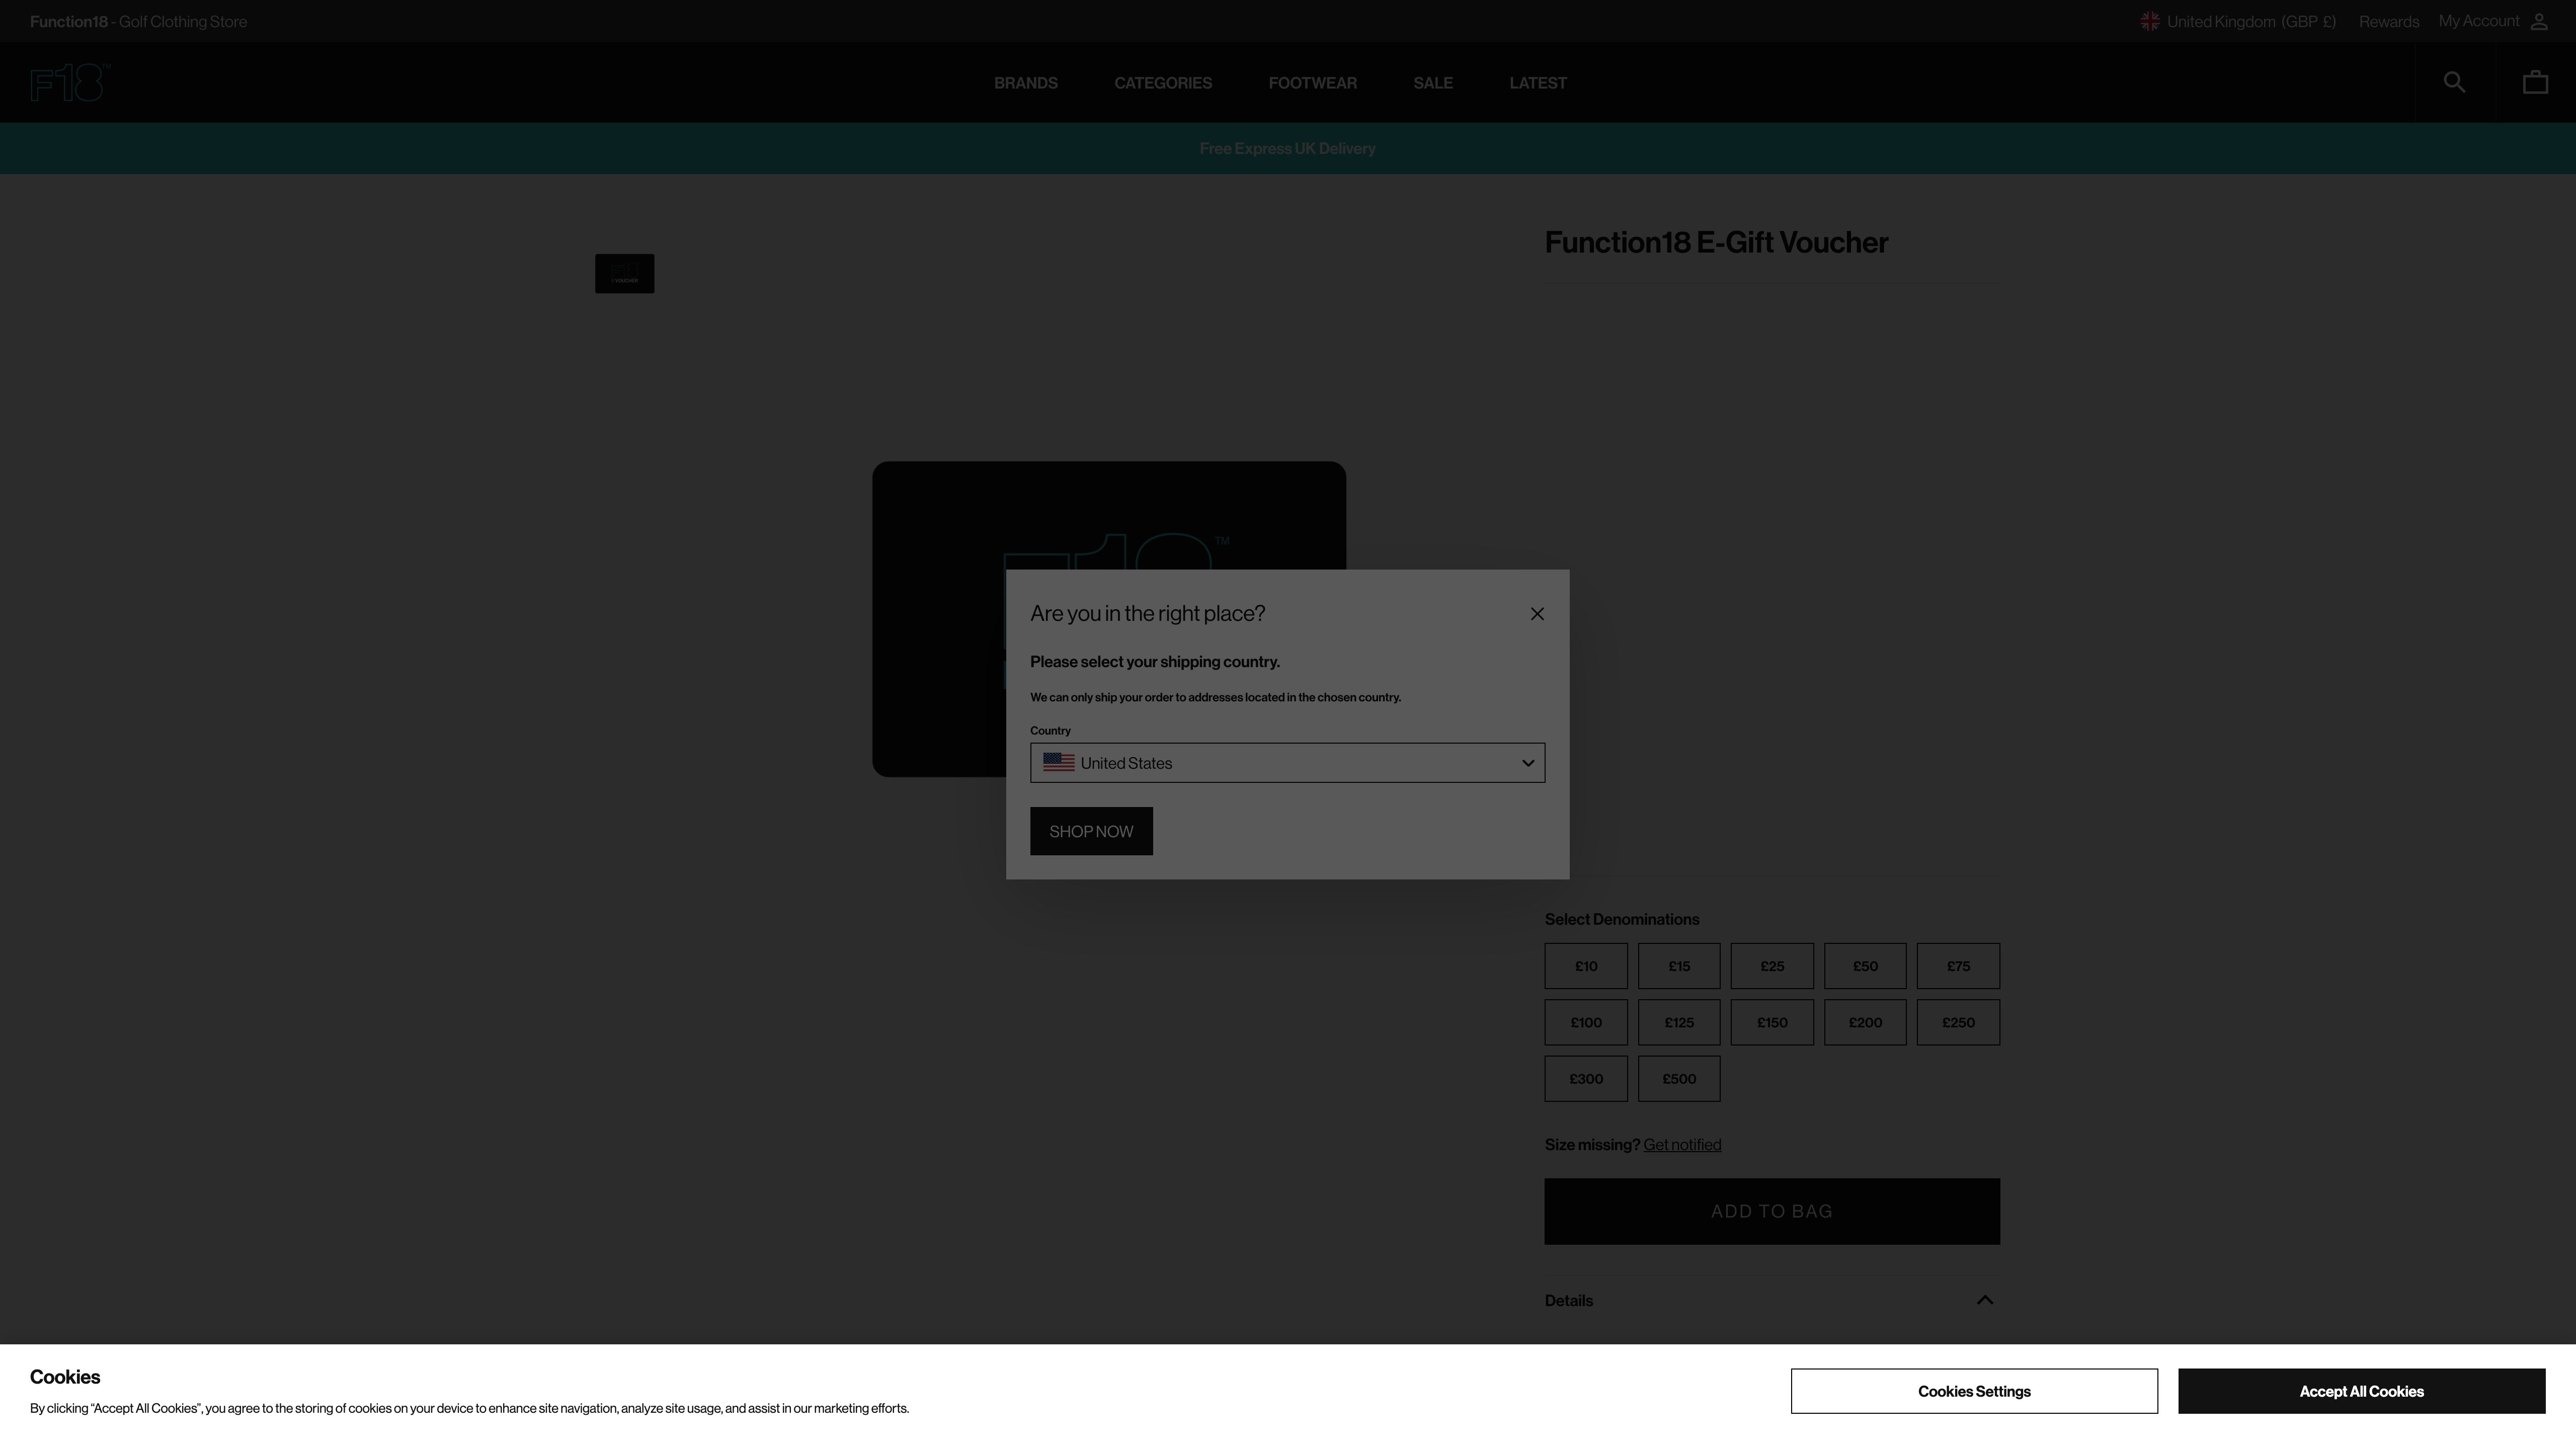Viewport: 2576px width, 1449px height.
Task: Click the SHOP NOW button
Action: 1091,830
